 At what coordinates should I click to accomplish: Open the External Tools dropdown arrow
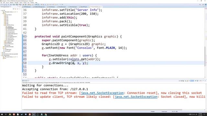tap(22, 5)
